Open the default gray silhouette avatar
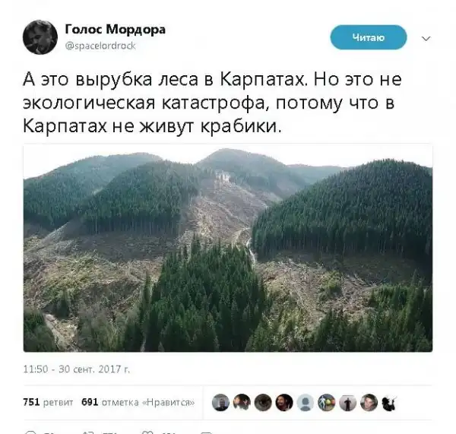This screenshot has height=434, width=456. [306, 403]
